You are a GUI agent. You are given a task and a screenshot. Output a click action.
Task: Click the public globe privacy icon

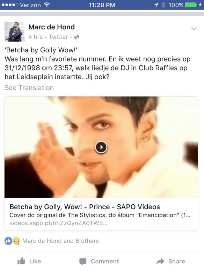[76, 37]
